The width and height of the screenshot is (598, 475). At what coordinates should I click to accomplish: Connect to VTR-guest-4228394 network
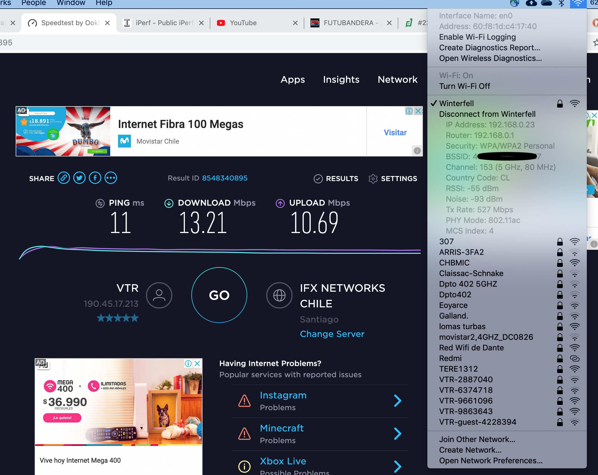click(x=507, y=422)
